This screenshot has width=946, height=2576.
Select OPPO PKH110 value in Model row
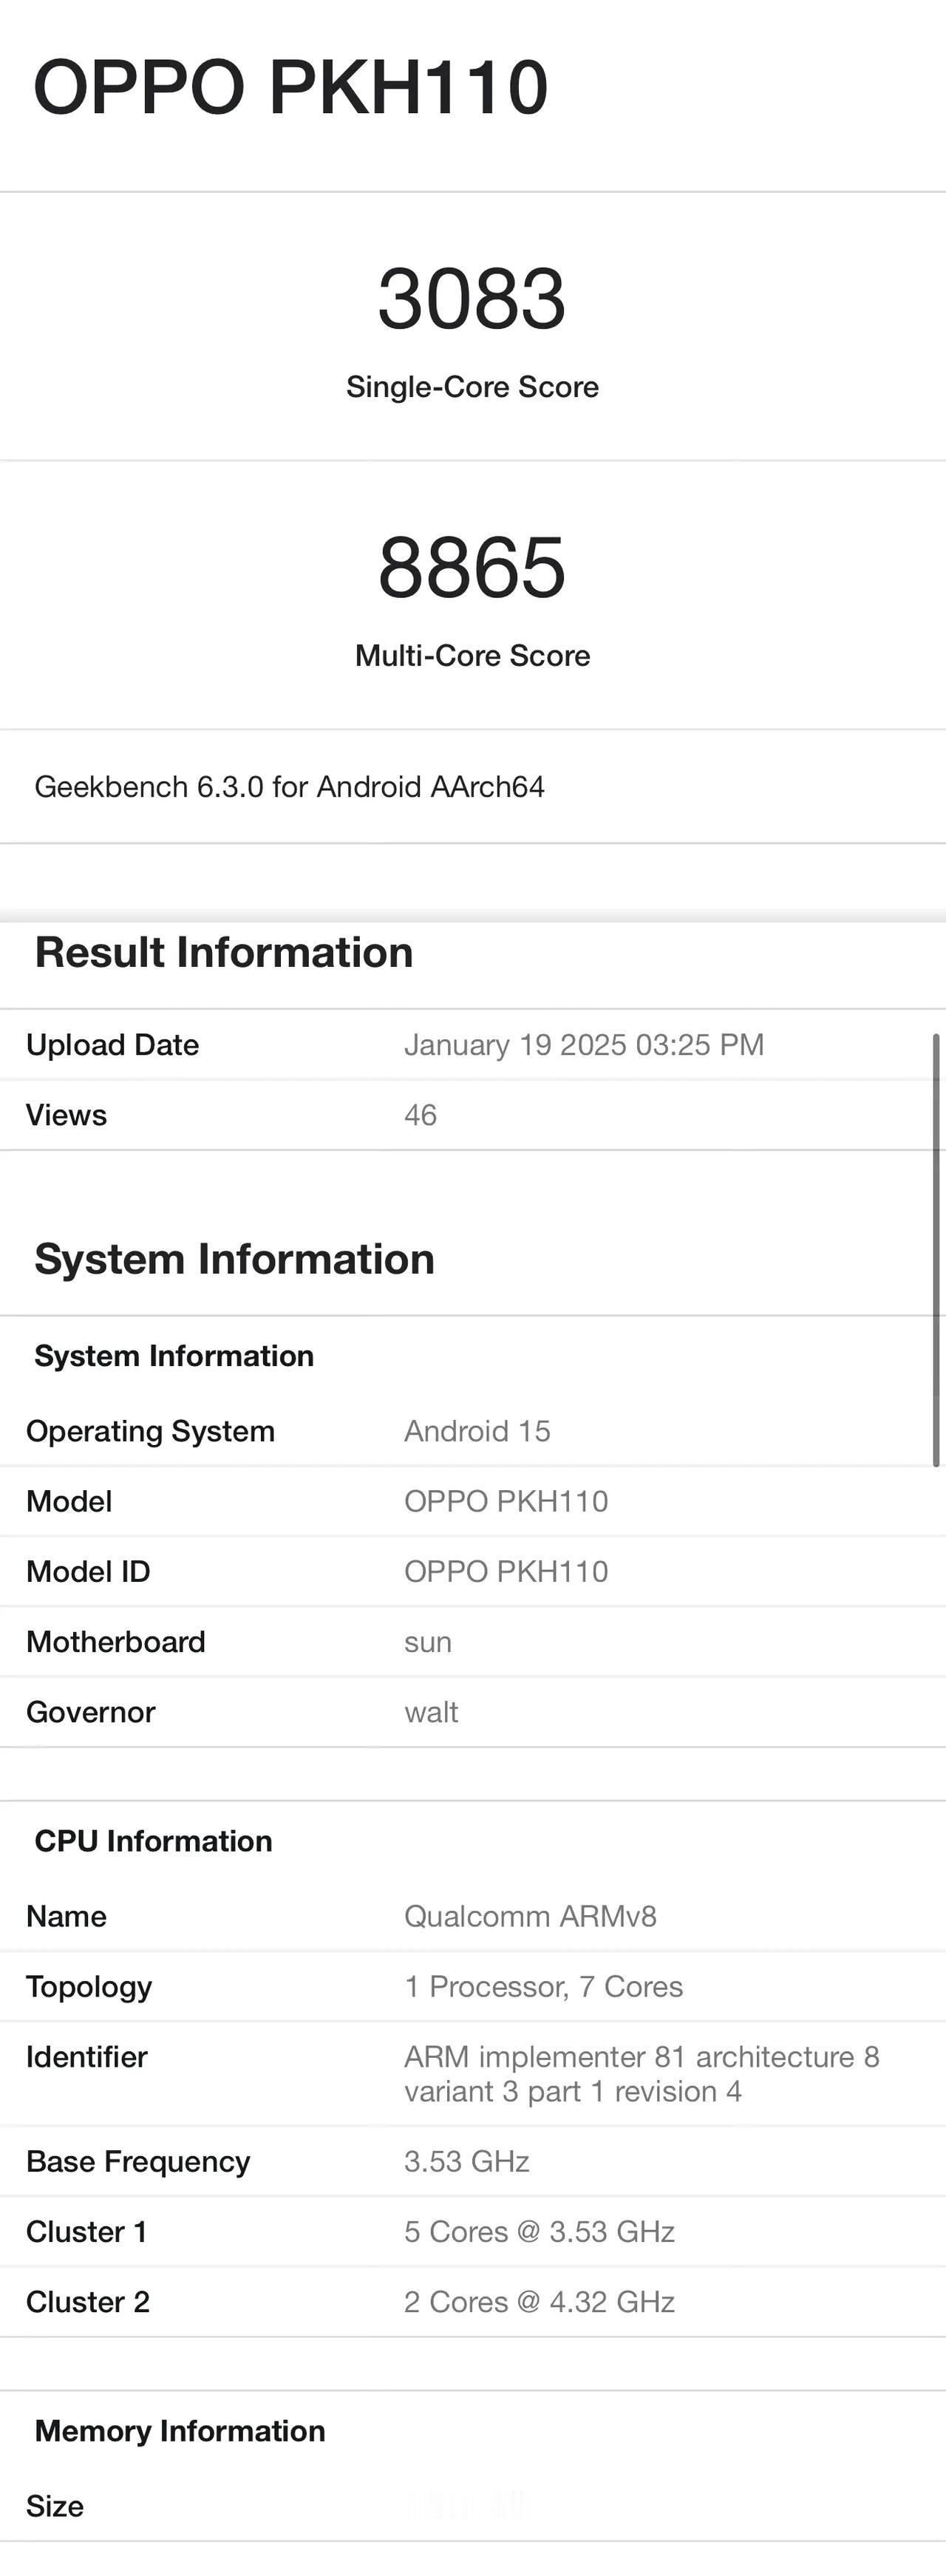pyautogui.click(x=506, y=1501)
